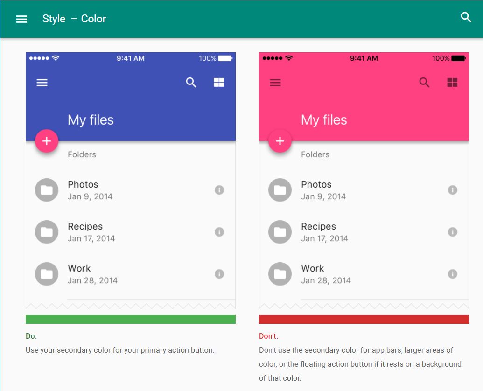
Task: Open Work folder in right mockup
Action: 364,274
